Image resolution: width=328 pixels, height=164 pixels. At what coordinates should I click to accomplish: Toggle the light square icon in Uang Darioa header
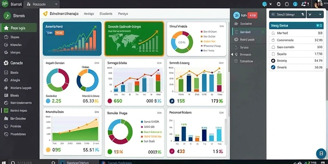317,25
